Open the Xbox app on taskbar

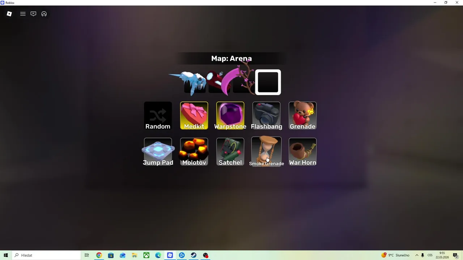pyautogui.click(x=146, y=255)
